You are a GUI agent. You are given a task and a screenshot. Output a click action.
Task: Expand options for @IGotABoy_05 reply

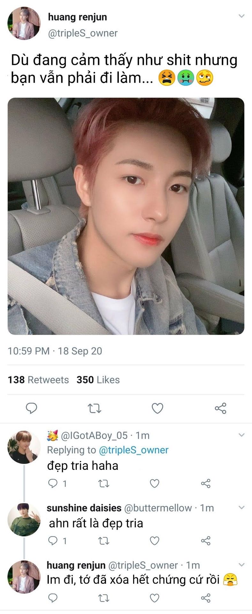click(241, 435)
